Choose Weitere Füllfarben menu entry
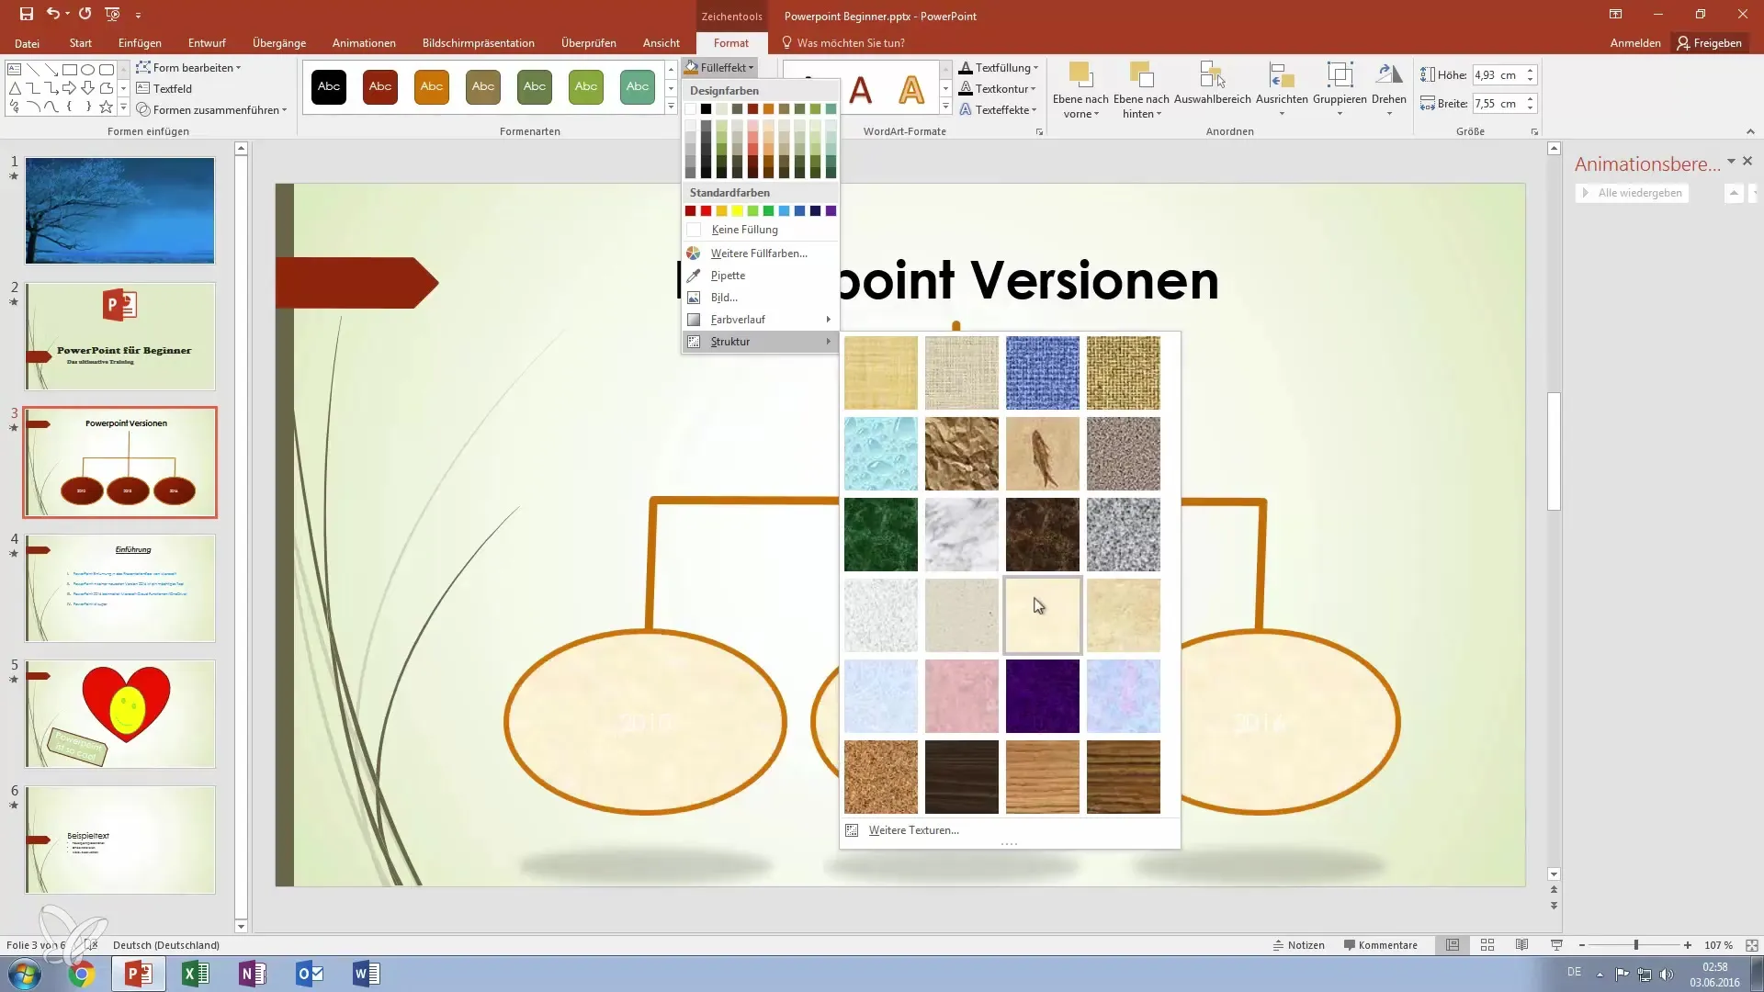Viewport: 1764px width, 992px height. tap(760, 254)
